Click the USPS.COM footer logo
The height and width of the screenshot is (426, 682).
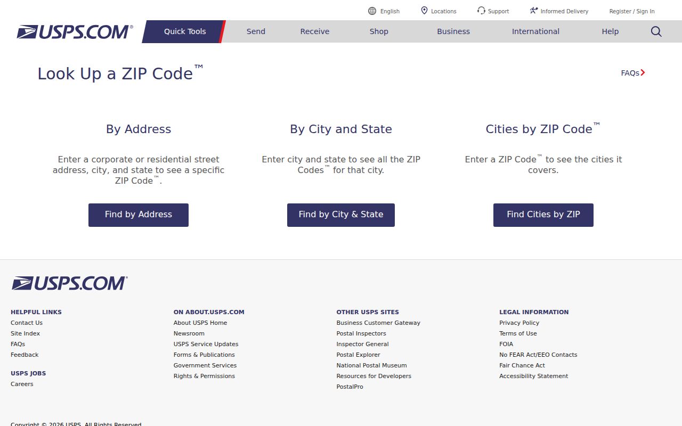(x=70, y=283)
